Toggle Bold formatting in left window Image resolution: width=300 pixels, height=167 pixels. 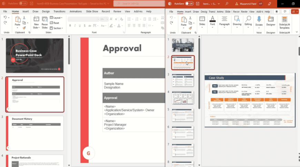click(70, 25)
